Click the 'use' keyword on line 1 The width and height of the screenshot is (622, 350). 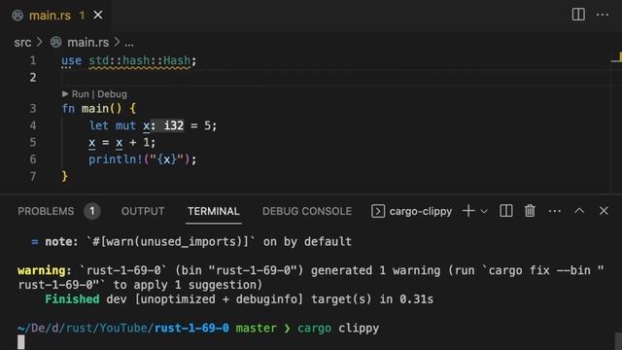pyautogui.click(x=71, y=60)
